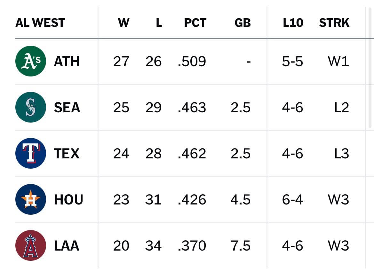Viewport: 374px width, 272px height.
Task: Select Angels W3 streak cell
Action: pos(338,245)
